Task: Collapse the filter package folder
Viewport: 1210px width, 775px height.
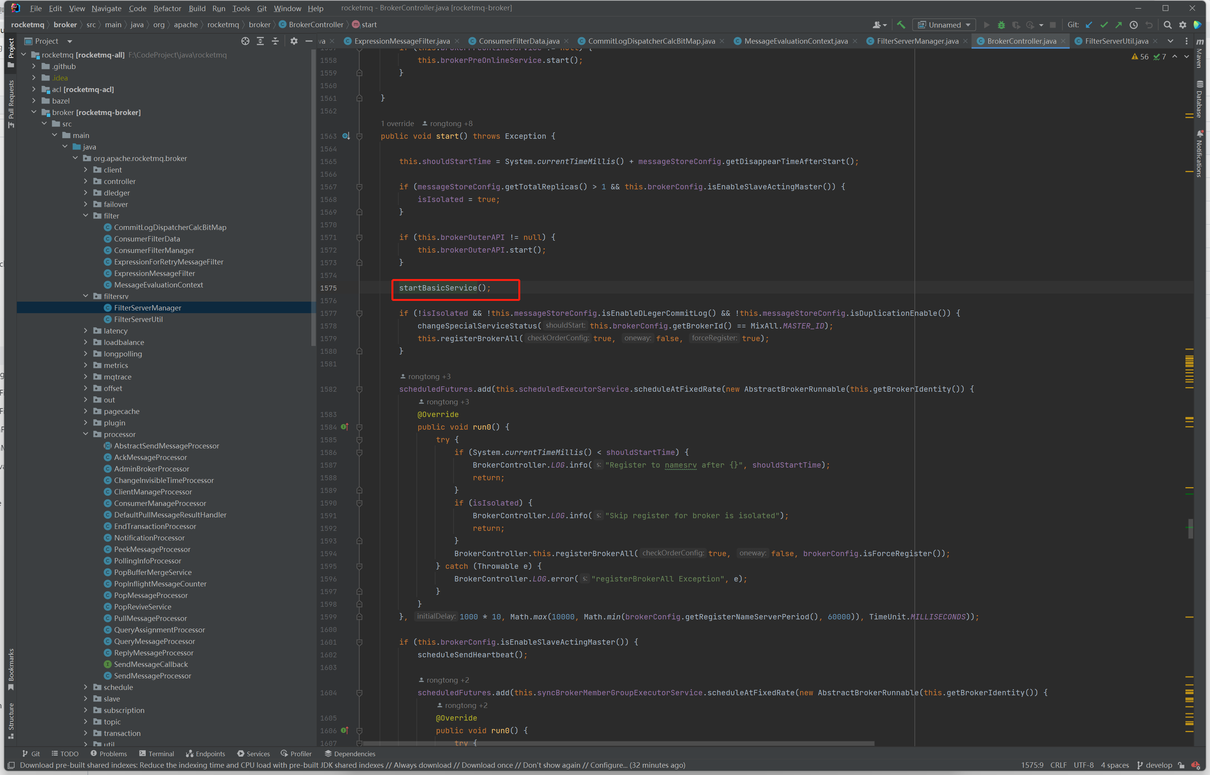Action: (85, 215)
